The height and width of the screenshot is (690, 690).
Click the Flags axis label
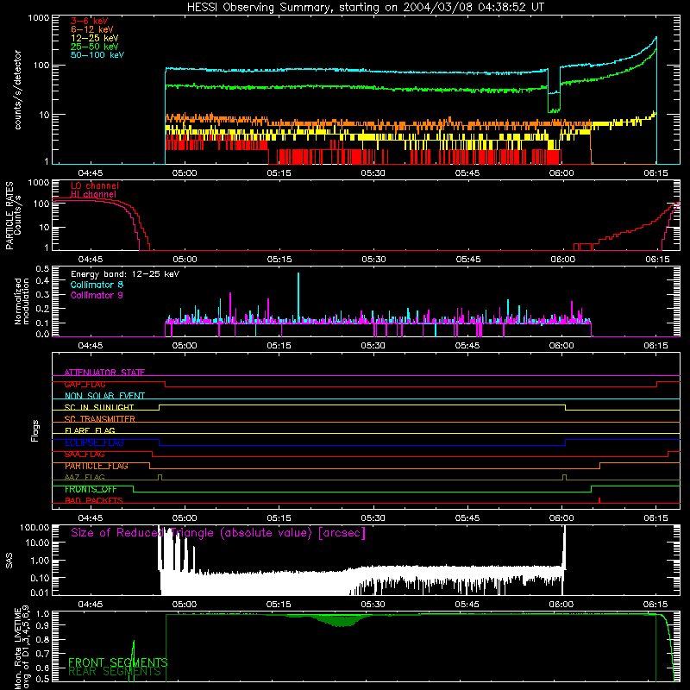(x=35, y=430)
